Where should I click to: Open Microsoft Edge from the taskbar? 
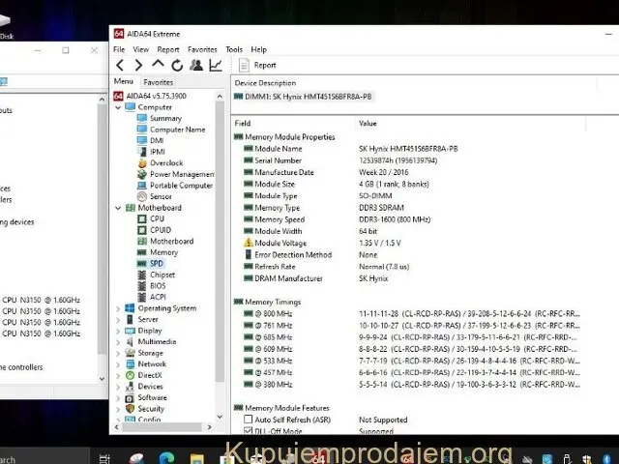pyautogui.click(x=167, y=458)
